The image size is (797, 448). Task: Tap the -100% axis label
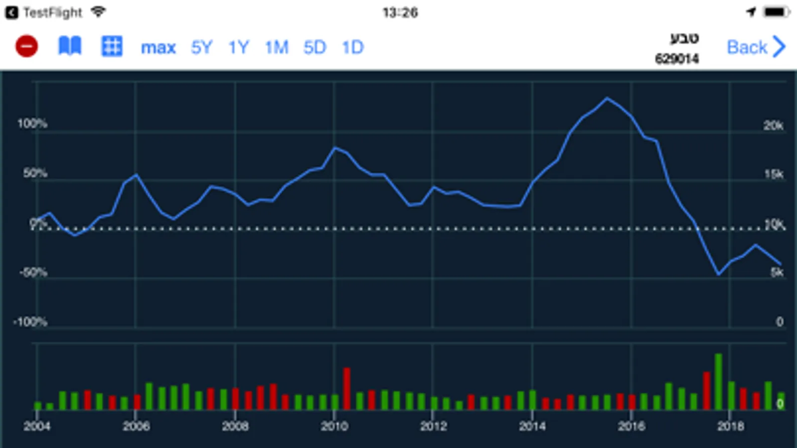coord(30,322)
